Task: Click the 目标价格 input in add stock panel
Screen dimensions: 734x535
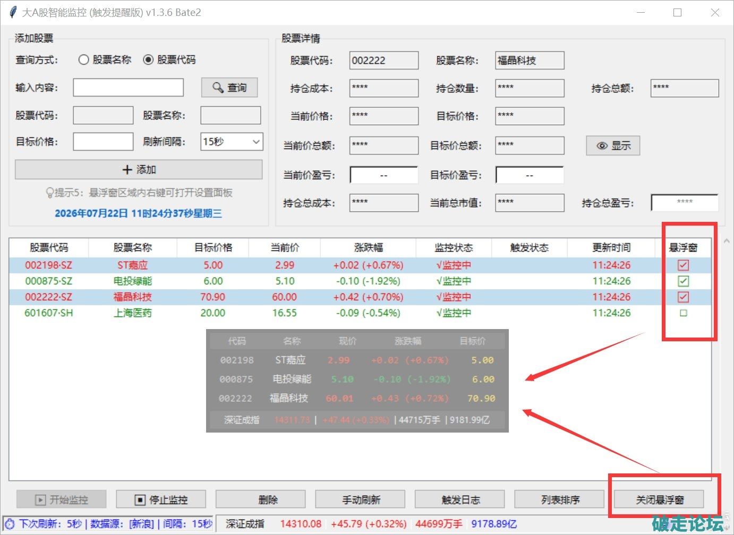Action: (x=103, y=142)
